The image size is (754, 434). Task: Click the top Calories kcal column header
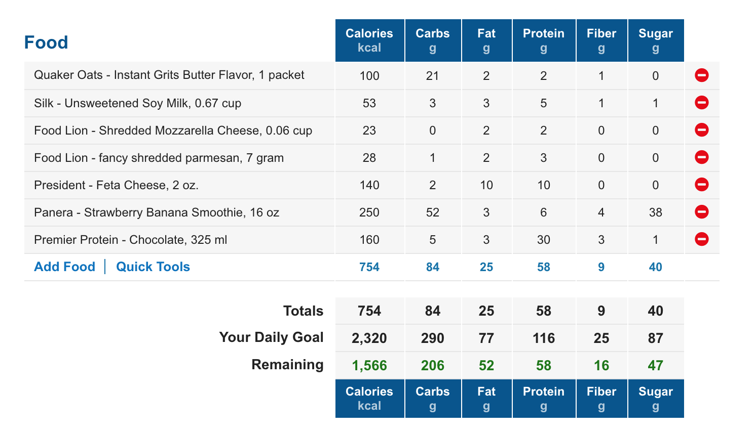pos(369,40)
